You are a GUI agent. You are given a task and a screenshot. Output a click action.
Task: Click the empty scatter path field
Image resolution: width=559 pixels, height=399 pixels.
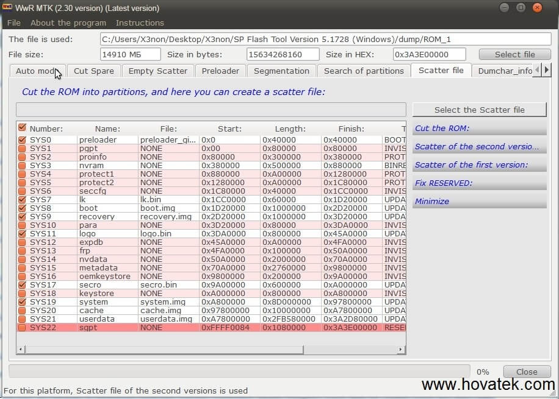click(211, 110)
